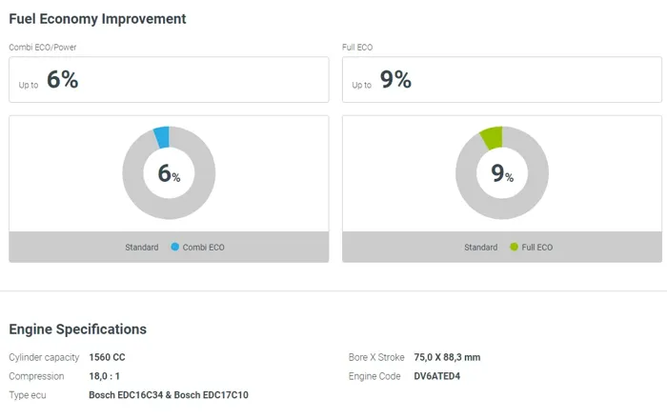Select the 'Up to 6%' value box
This screenshot has height=419, width=667.
pos(169,80)
